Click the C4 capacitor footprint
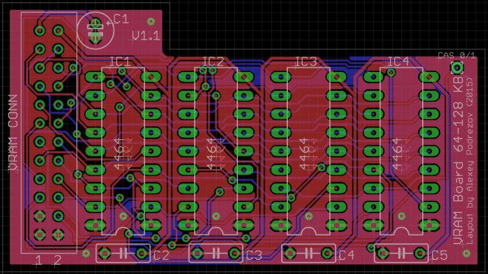488x274 pixels. coord(309,252)
